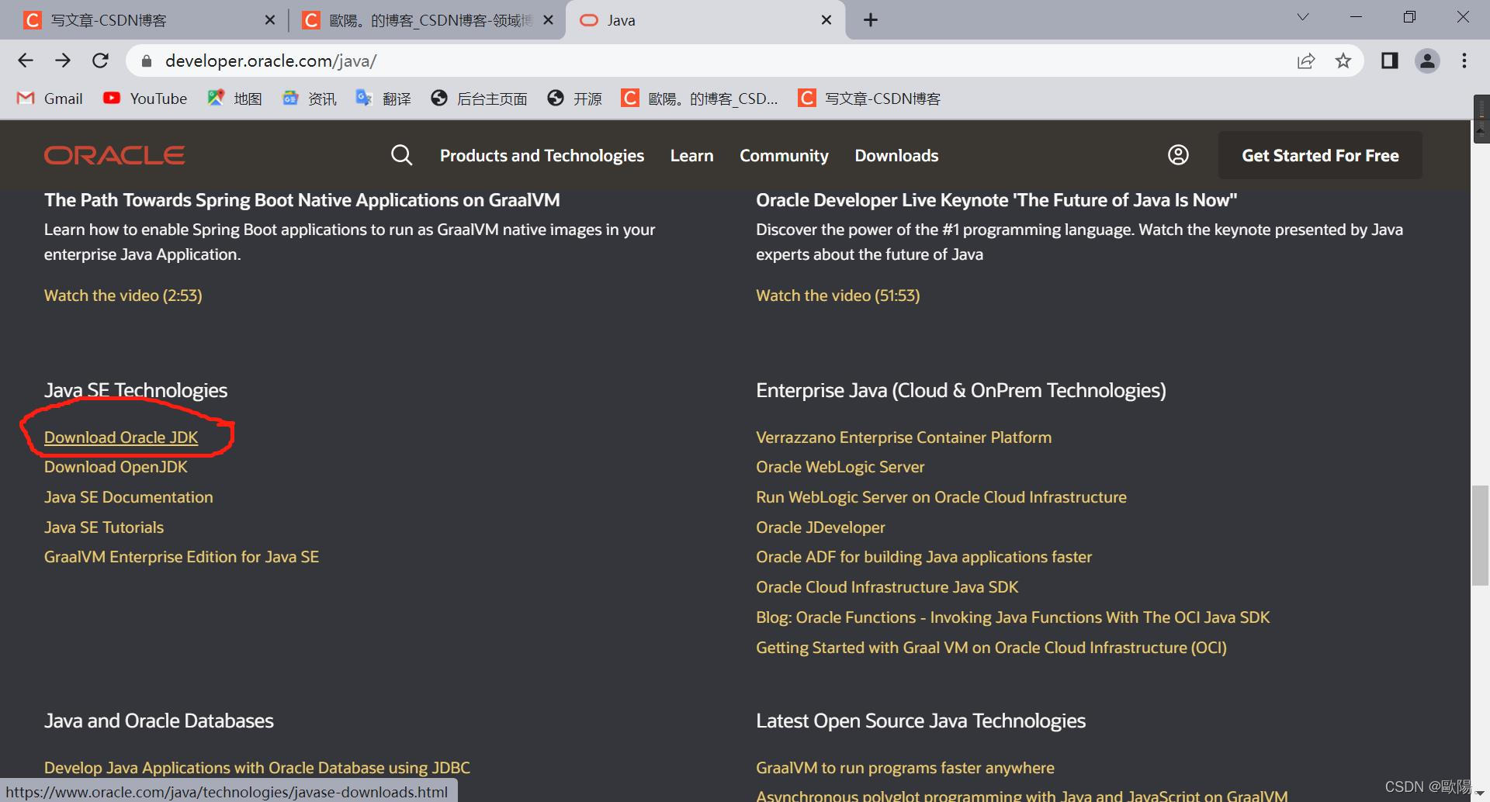1490x802 pixels.
Task: Open Java SE Tutorials link
Action: tap(104, 527)
